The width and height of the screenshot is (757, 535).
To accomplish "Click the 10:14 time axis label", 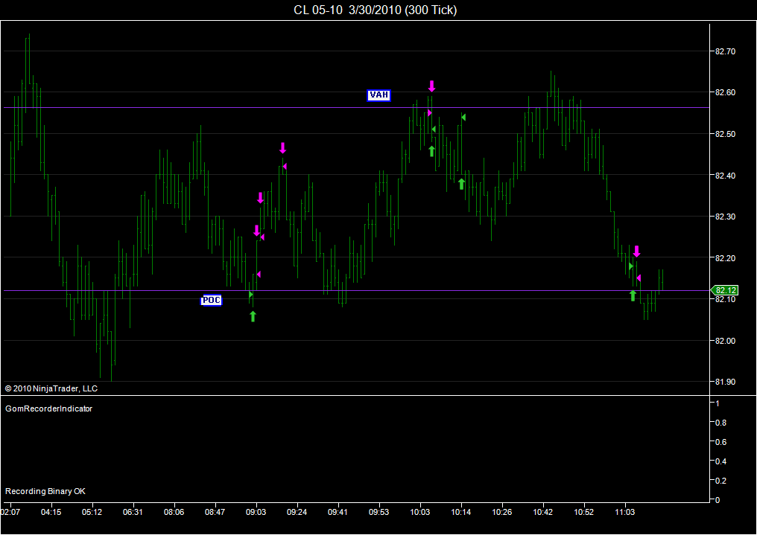I will tap(461, 512).
